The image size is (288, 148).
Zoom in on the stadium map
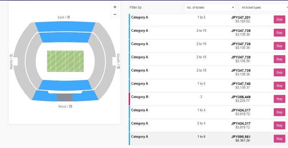click(115, 7)
